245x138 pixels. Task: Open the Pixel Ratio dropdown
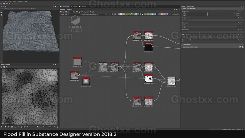point(213,32)
